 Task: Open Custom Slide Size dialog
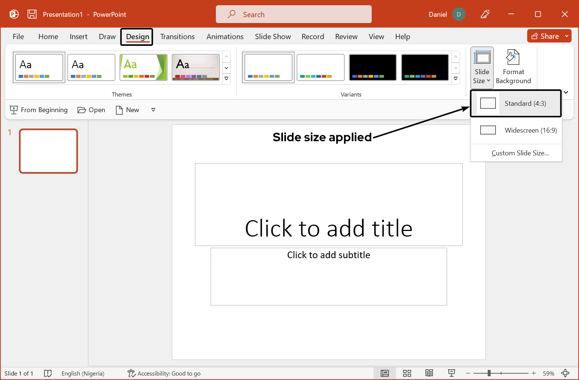pyautogui.click(x=520, y=153)
